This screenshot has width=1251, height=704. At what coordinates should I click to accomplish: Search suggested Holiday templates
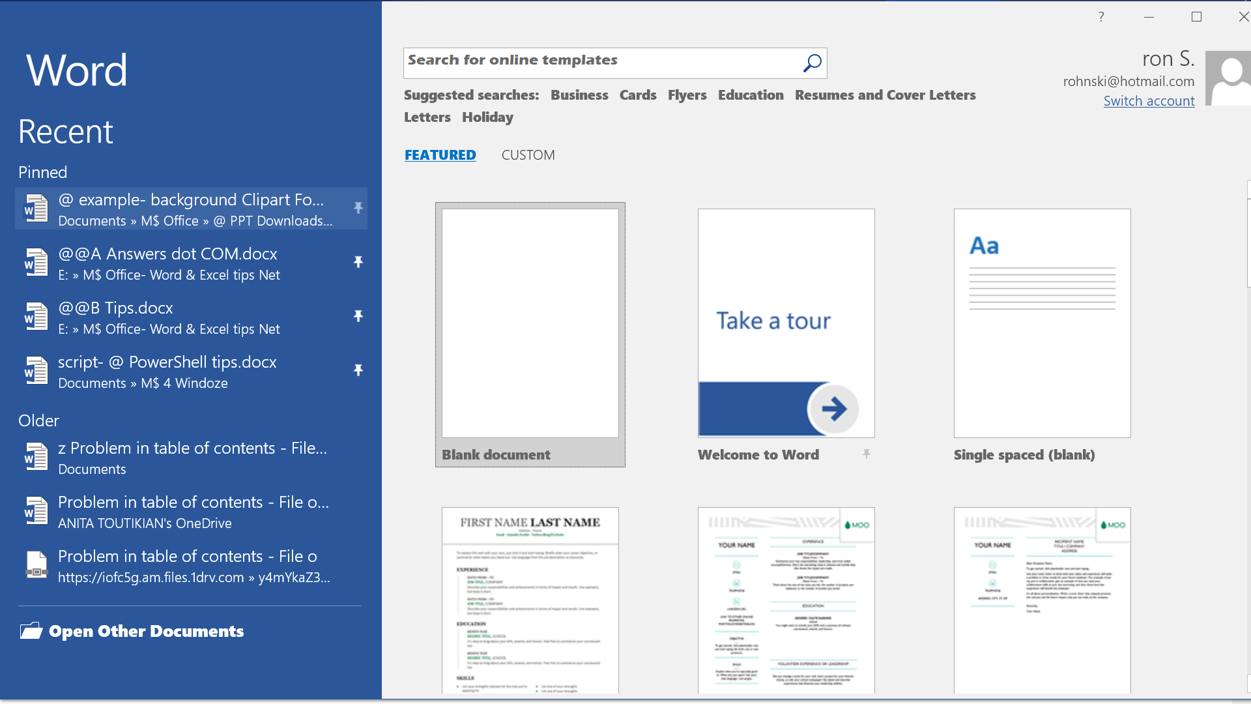point(487,117)
